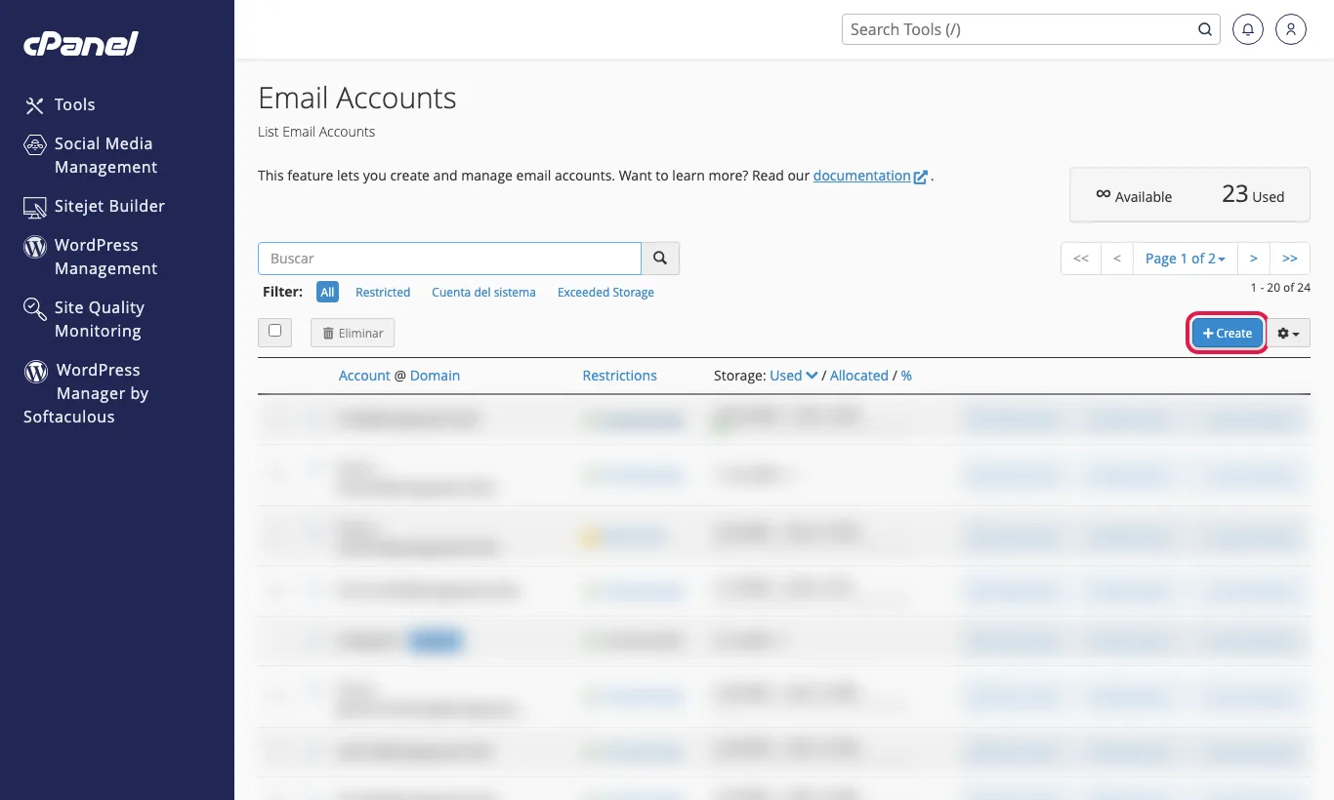Tick the select-all checkbox above the table

274,331
